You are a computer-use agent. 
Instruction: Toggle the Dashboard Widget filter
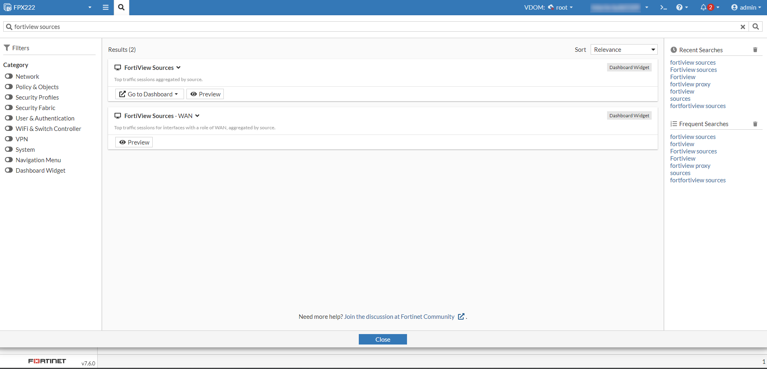click(9, 170)
